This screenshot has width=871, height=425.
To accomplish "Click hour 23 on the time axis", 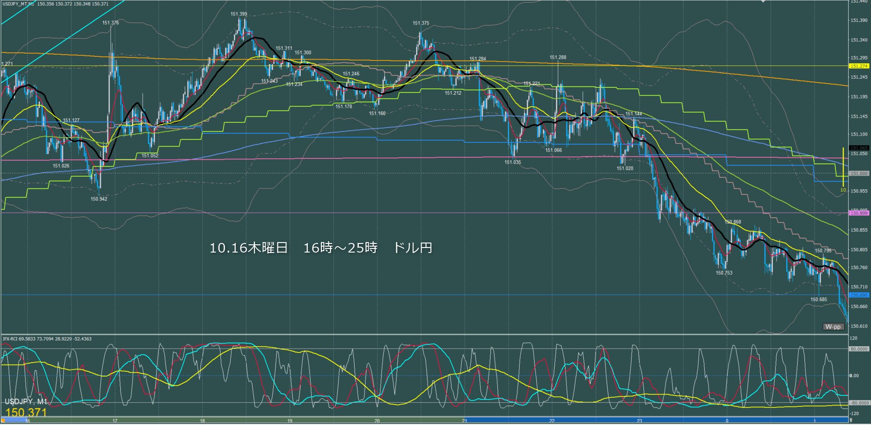I will point(639,421).
